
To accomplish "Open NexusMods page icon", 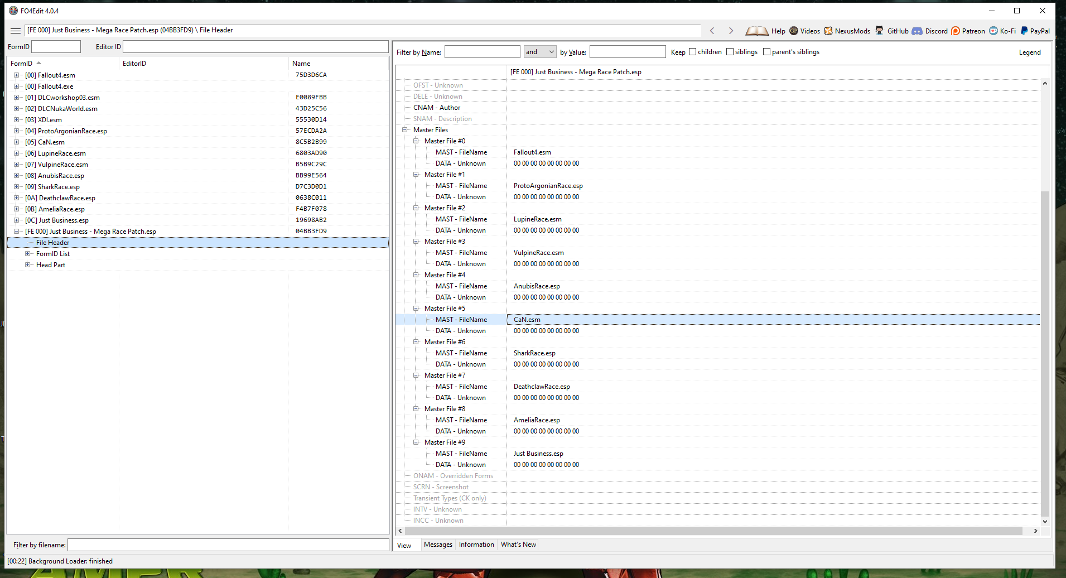I will pos(828,31).
